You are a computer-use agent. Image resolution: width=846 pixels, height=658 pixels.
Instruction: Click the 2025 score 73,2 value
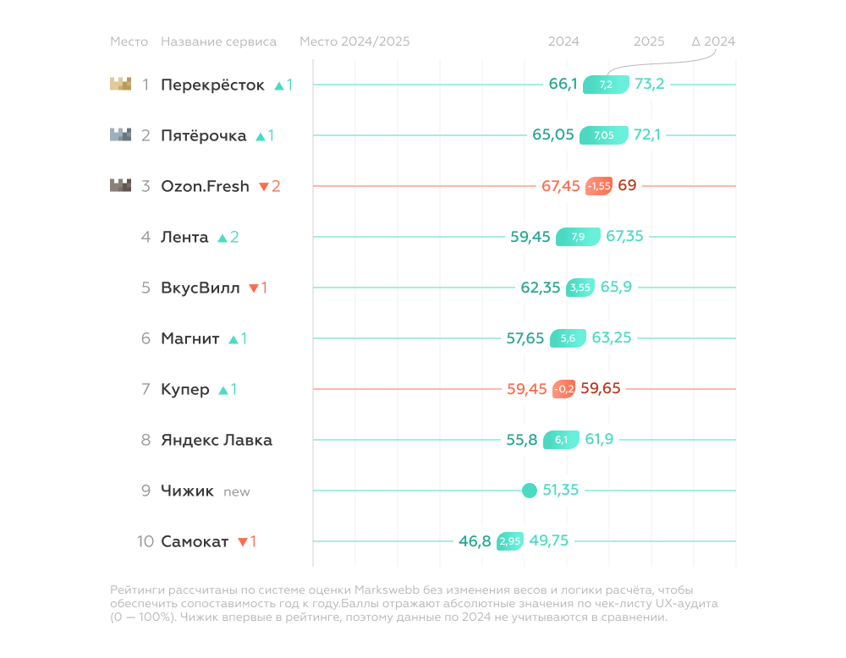pos(650,84)
